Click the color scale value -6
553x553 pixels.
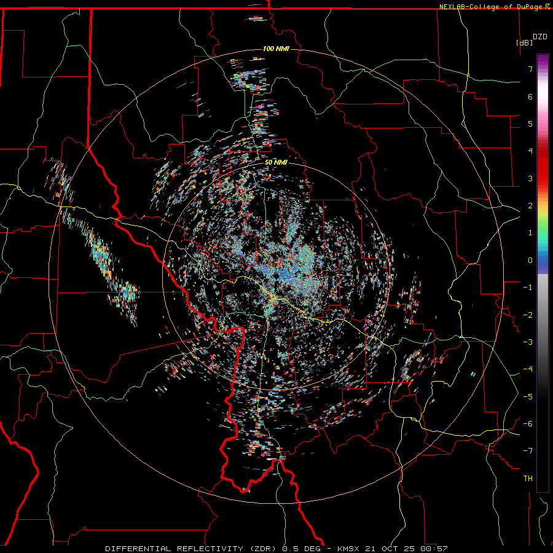click(528, 424)
